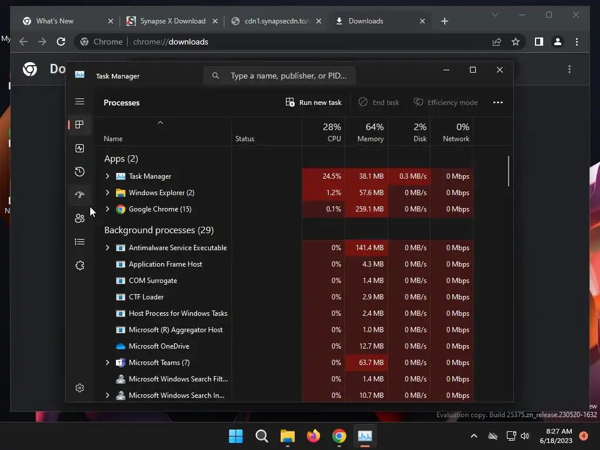The image size is (600, 450).
Task: Open Details page icon in sidebar
Action: point(80,242)
